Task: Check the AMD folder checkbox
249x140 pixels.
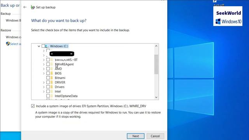Action: (x=48, y=69)
